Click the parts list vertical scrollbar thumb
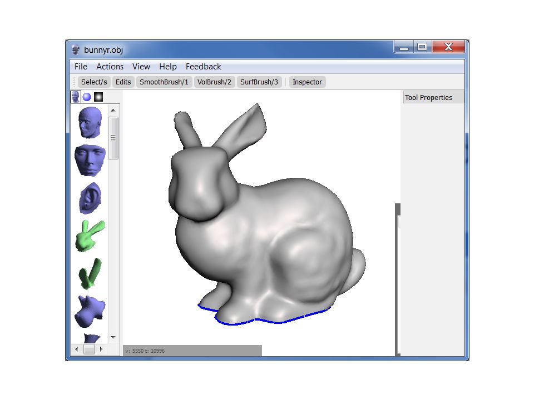 click(113, 138)
